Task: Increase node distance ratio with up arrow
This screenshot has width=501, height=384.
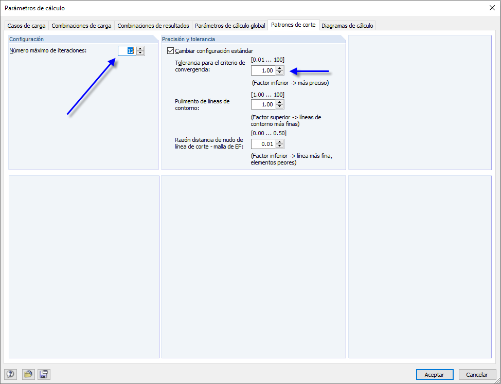Action: tap(280, 142)
